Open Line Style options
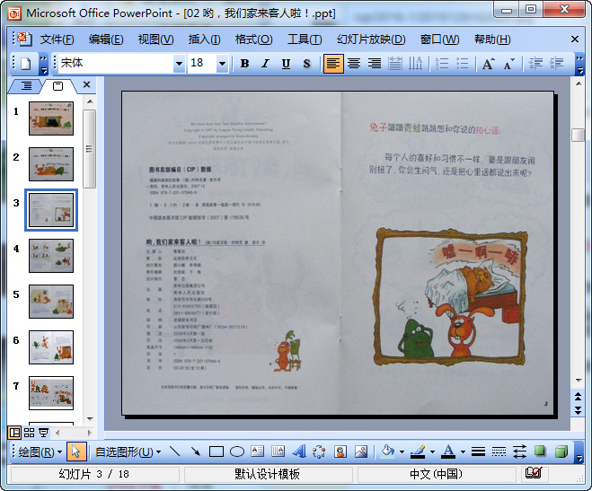592x491 pixels. point(478,452)
